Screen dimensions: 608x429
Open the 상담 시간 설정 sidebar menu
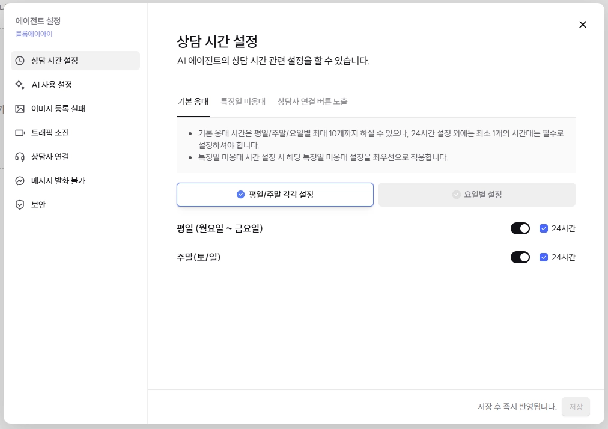(75, 61)
